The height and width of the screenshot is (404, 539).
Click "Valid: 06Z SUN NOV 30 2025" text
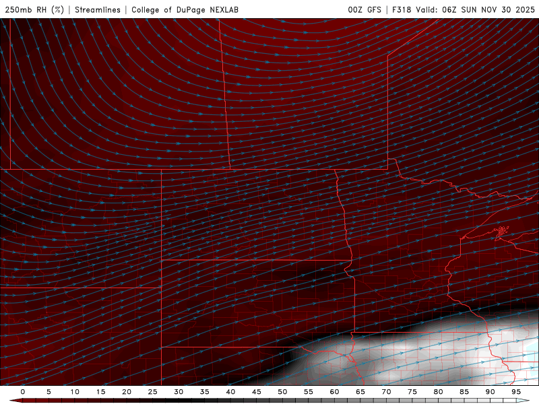click(475, 9)
